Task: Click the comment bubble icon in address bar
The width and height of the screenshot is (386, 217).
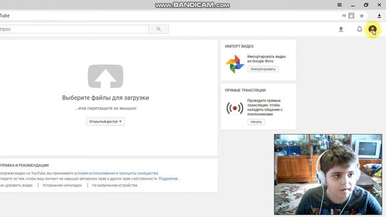Action: [344, 16]
